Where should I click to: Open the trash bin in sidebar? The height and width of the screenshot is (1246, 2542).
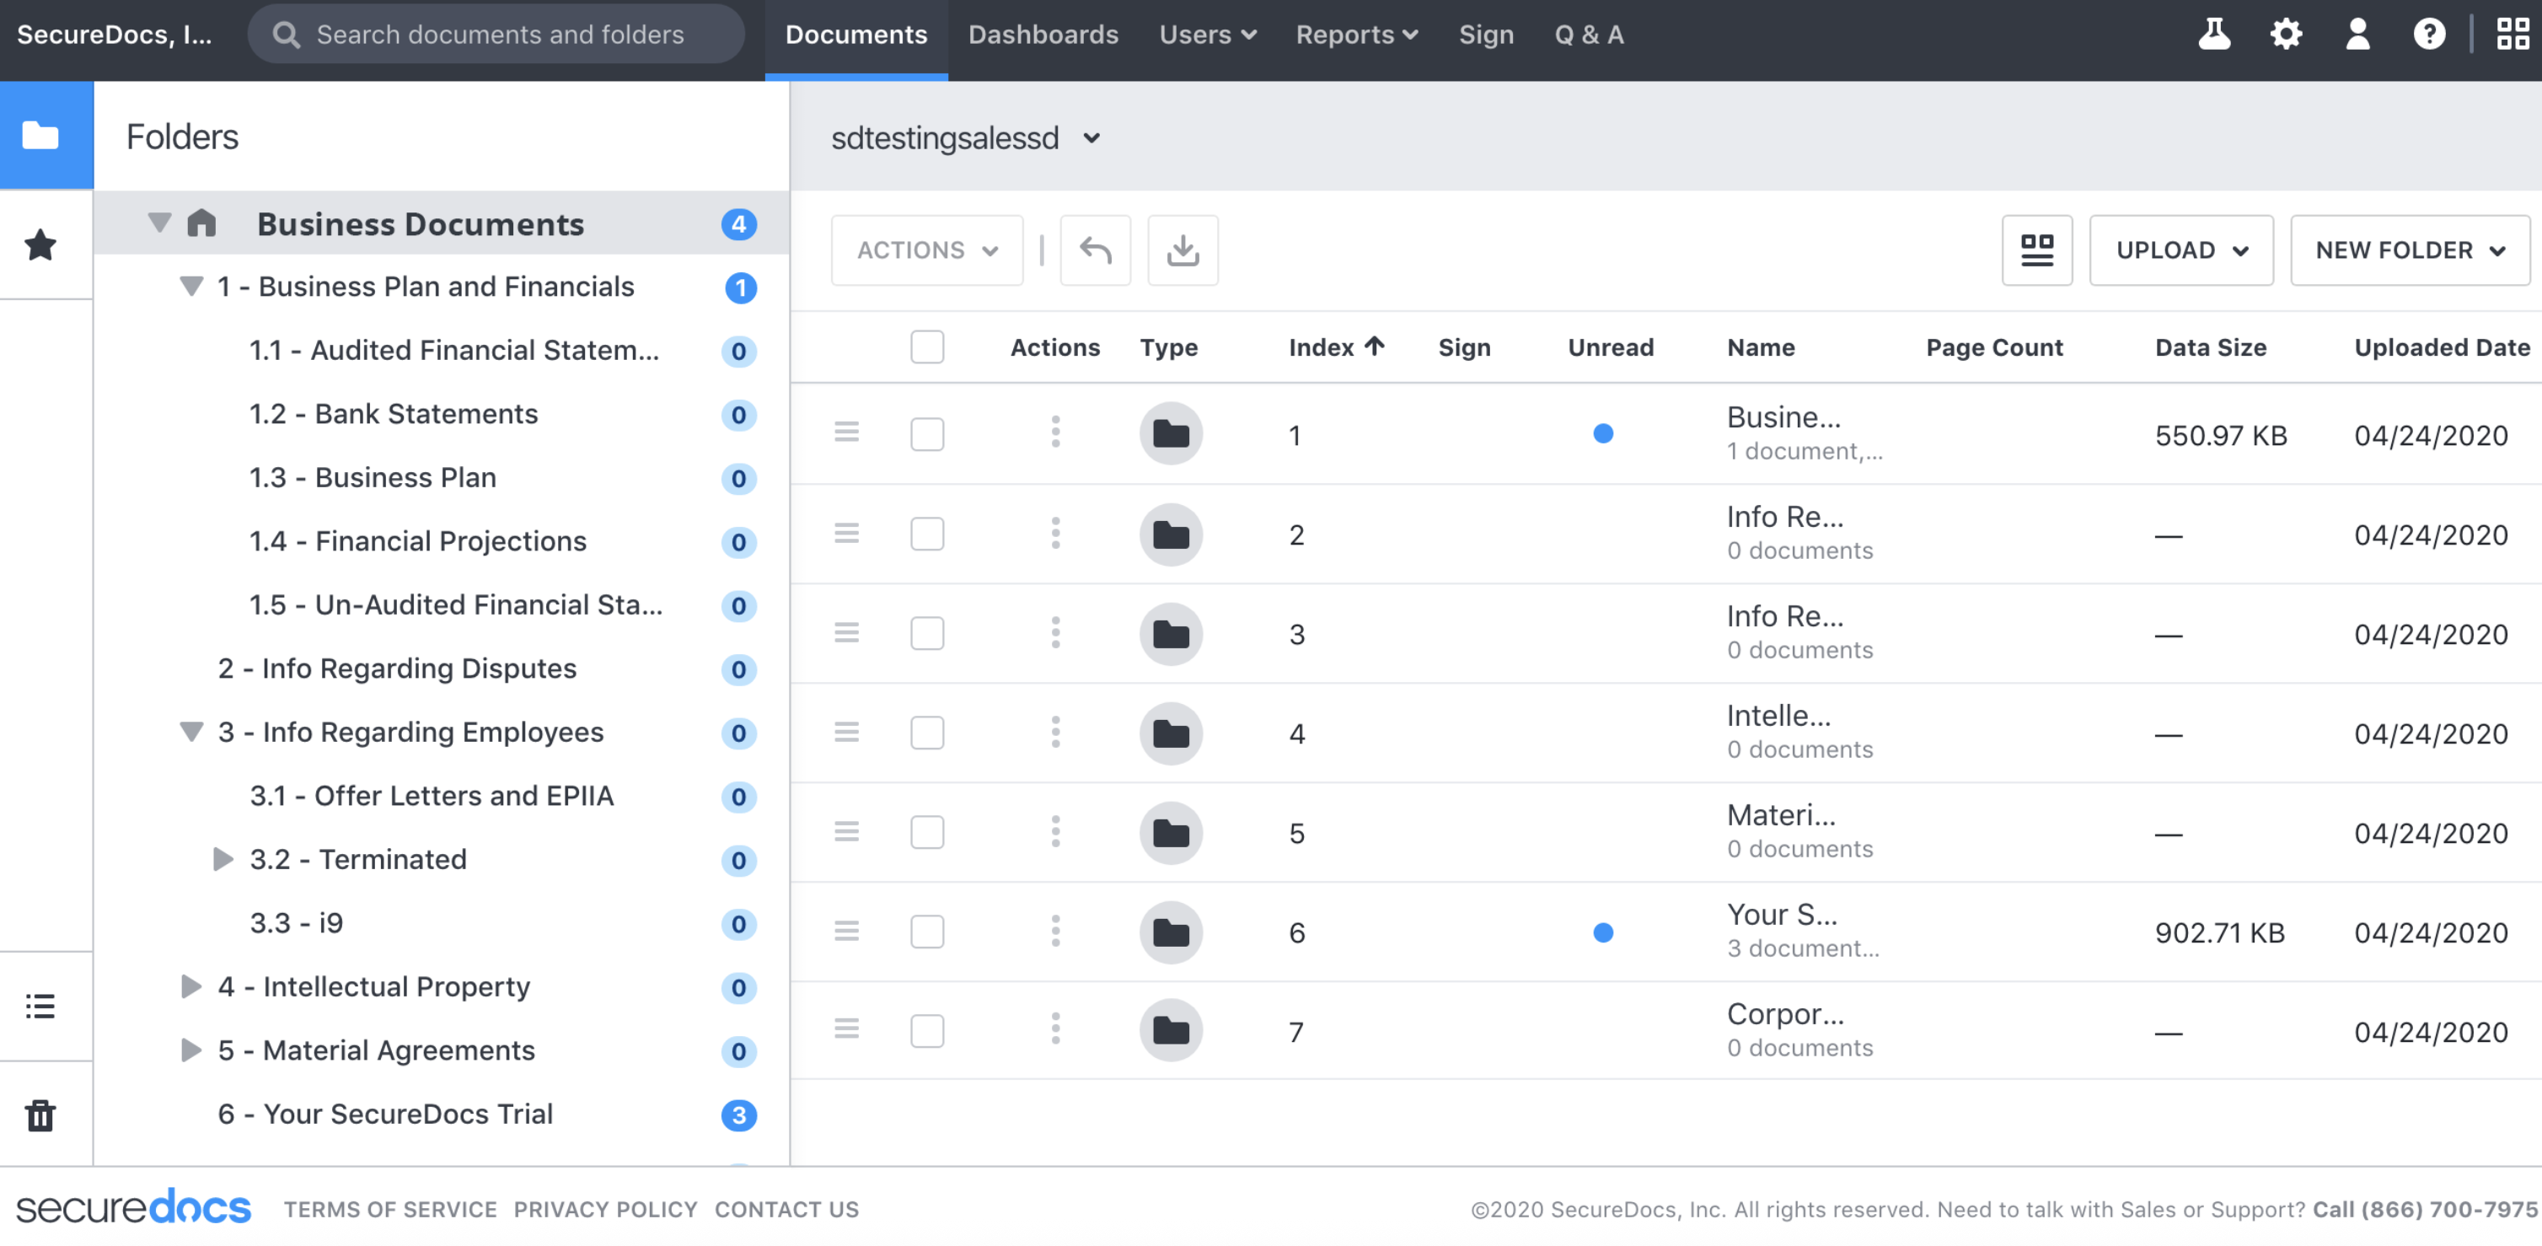pos(40,1115)
